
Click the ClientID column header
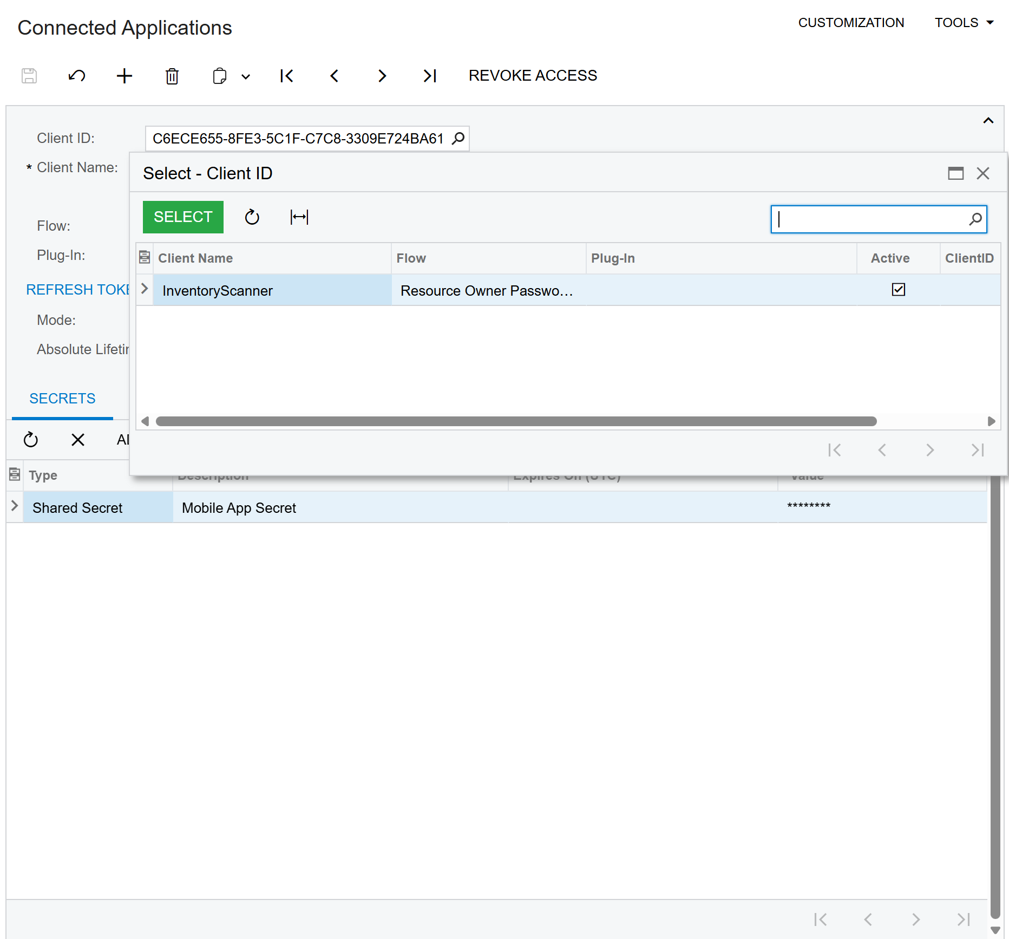point(970,258)
